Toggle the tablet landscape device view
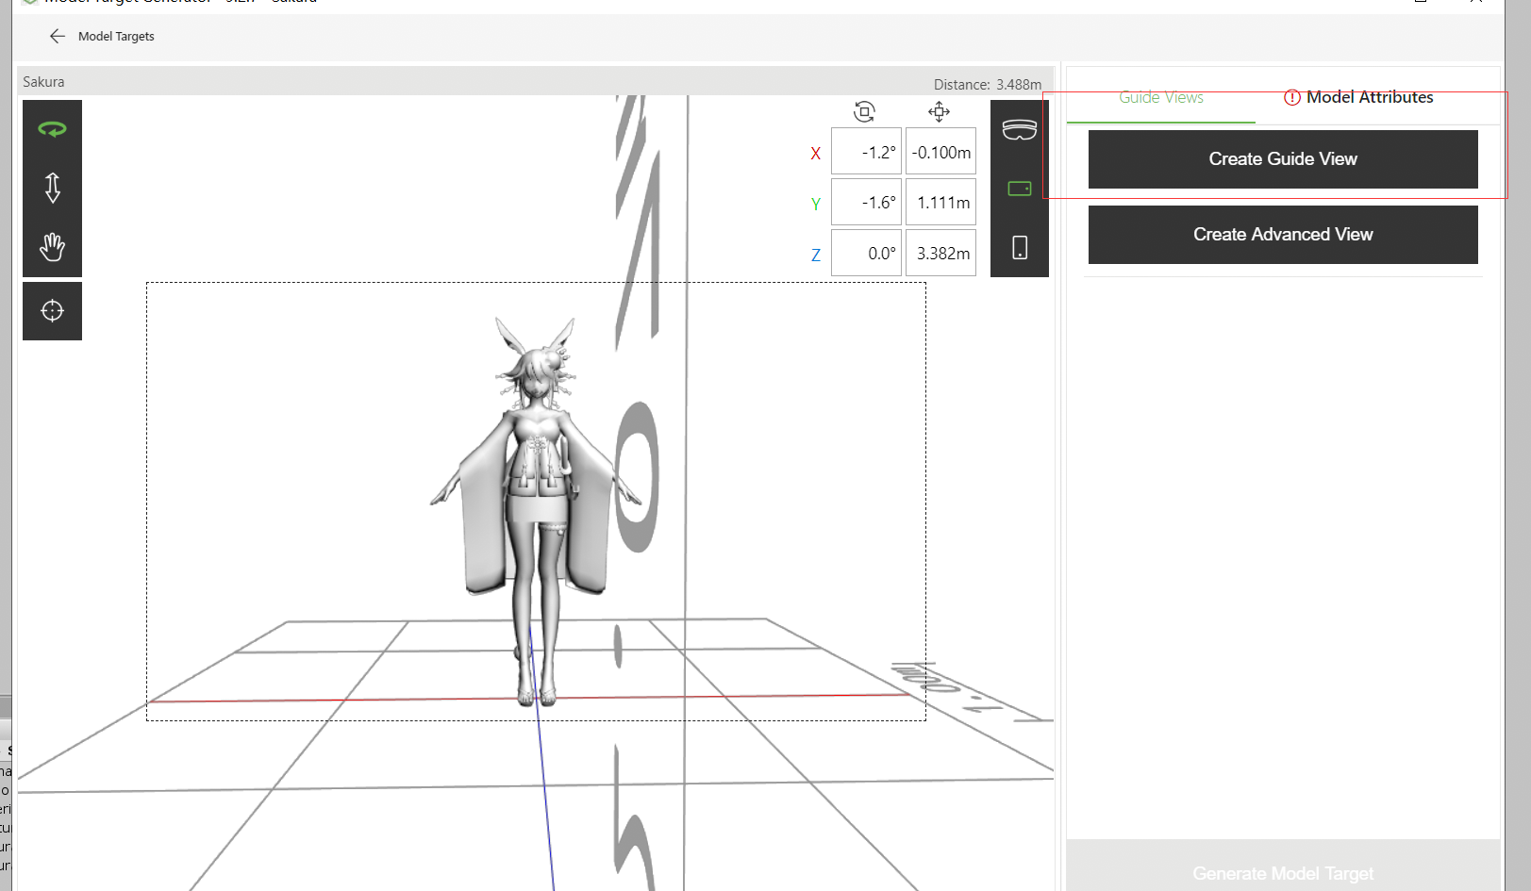The width and height of the screenshot is (1531, 891). 1020,188
